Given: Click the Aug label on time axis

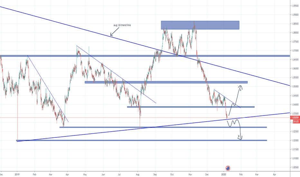Looking at the screenshot, I should pos(137,174).
